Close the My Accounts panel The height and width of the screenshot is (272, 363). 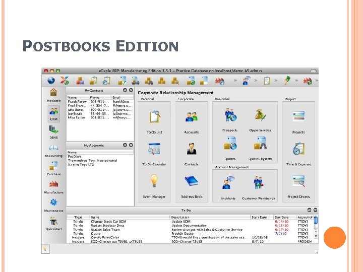(131, 145)
